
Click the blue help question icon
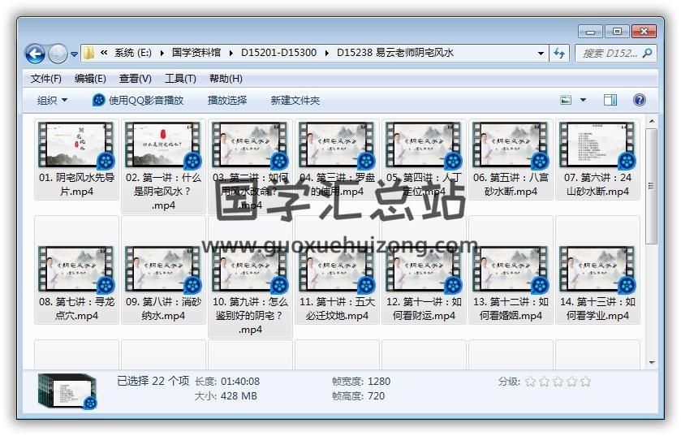(x=640, y=101)
